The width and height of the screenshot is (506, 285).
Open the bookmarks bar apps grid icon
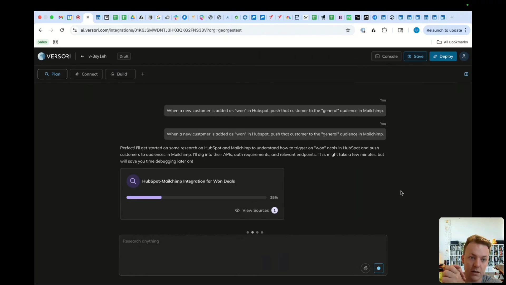pyautogui.click(x=55, y=42)
